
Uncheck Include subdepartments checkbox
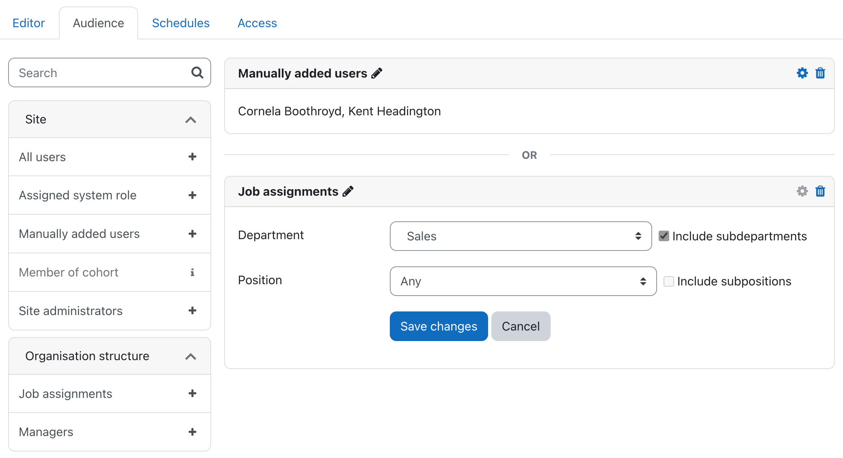pyautogui.click(x=664, y=236)
